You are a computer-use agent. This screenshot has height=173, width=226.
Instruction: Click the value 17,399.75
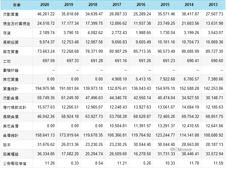(x=94, y=23)
